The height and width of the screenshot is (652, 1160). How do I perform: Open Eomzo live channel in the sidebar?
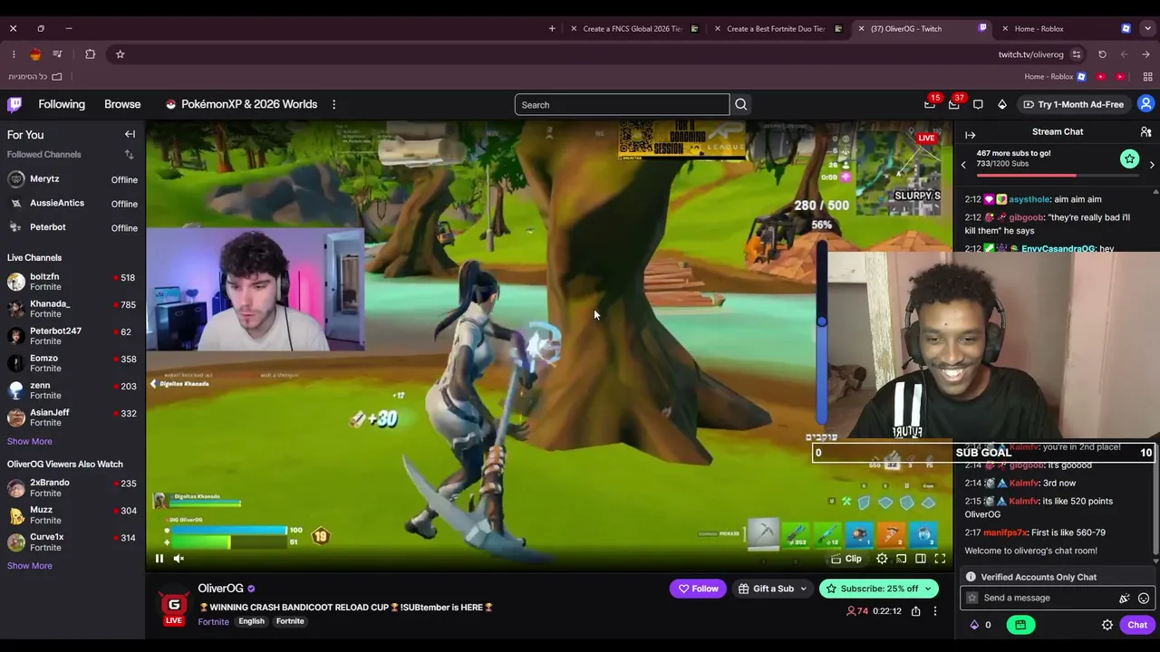[x=72, y=363]
